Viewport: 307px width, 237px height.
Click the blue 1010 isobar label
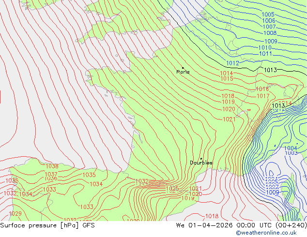(x=265, y=47)
